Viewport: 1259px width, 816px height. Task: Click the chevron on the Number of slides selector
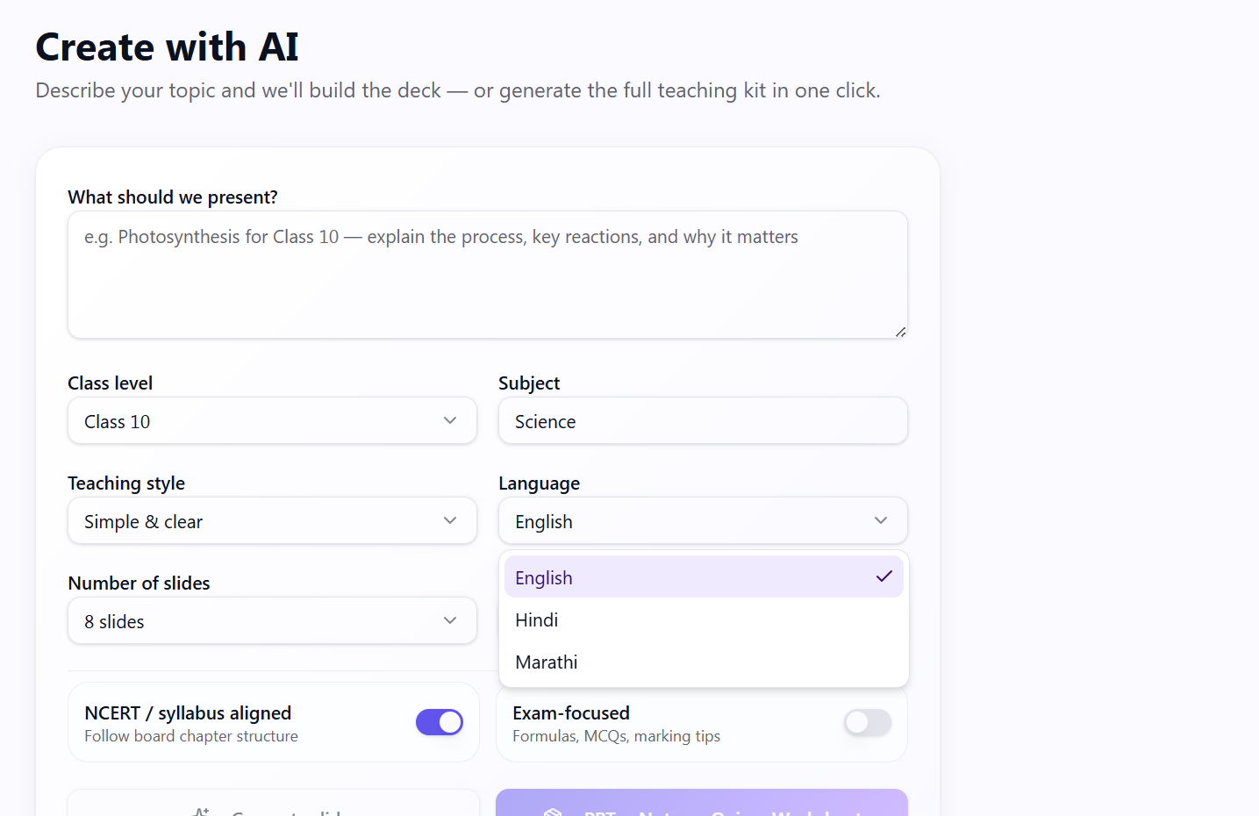click(450, 620)
